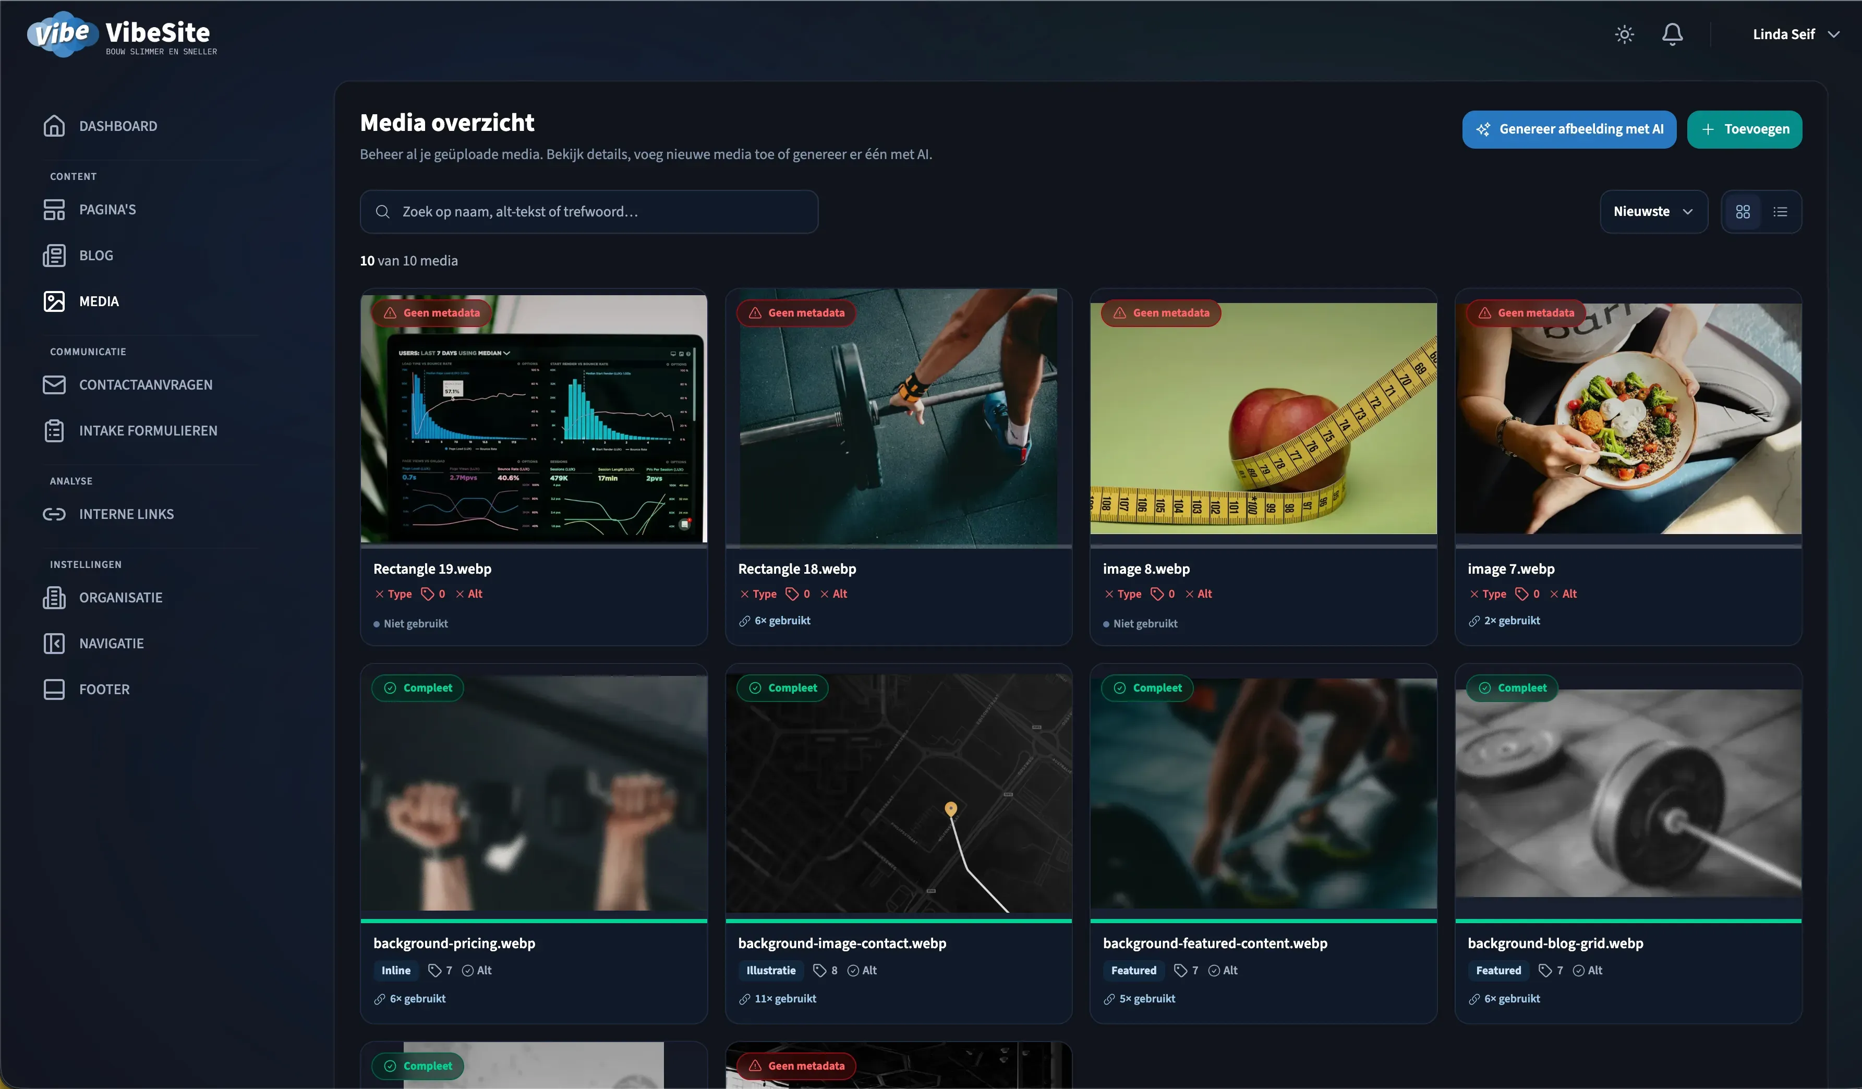This screenshot has width=1862, height=1089.
Task: Click Compleet badge on background-featured-content.webp
Action: pyautogui.click(x=1147, y=688)
